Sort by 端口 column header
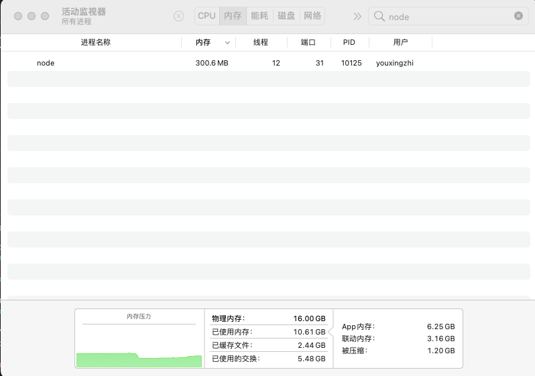This screenshot has height=376, width=535. [x=308, y=42]
